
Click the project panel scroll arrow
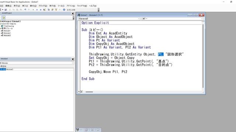(73, 18)
